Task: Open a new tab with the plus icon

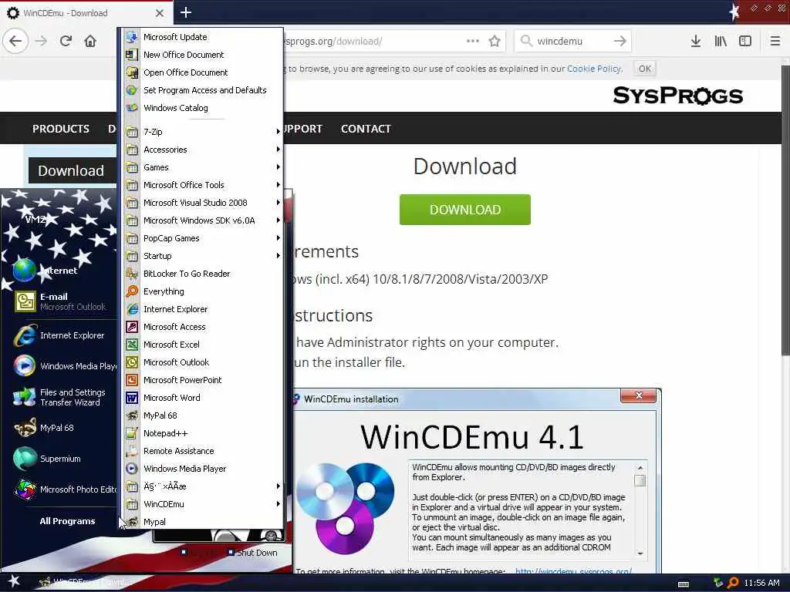Action: point(186,12)
